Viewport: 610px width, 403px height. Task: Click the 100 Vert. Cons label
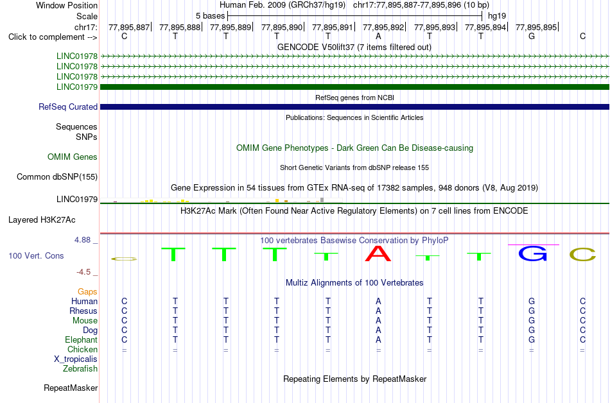point(36,255)
